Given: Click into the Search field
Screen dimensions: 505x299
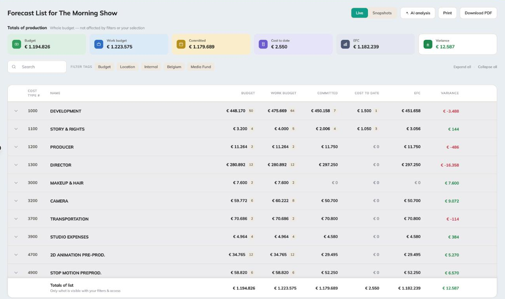Looking at the screenshot, I should [x=37, y=67].
